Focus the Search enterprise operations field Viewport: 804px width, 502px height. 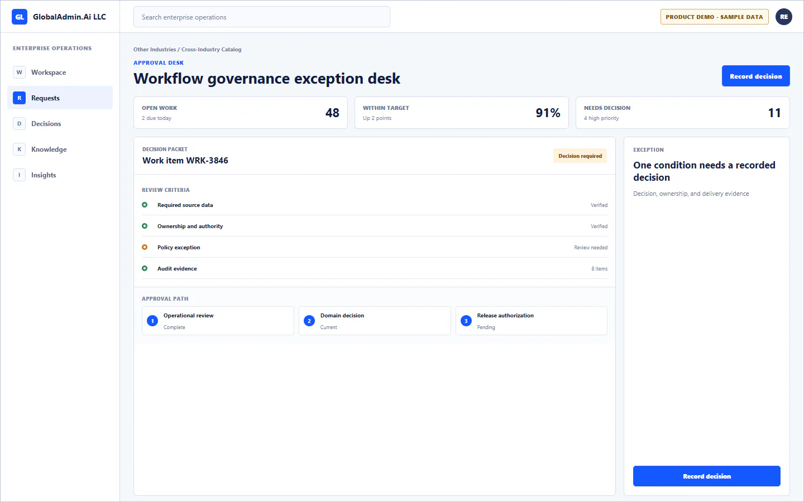click(x=261, y=17)
